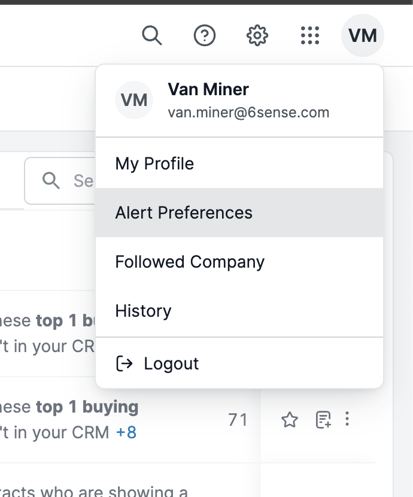Open the three-dot more options menu
The height and width of the screenshot is (497, 413).
tap(347, 419)
